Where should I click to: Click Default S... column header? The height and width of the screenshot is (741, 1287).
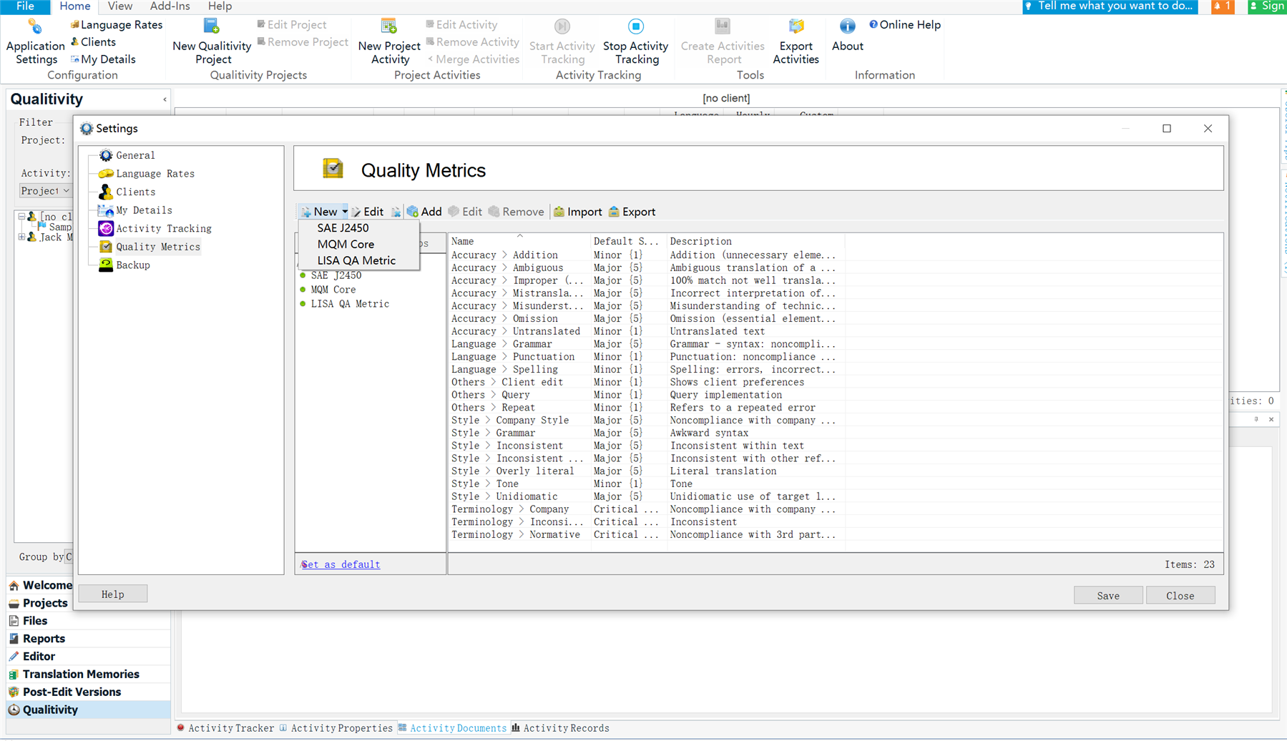click(x=629, y=242)
